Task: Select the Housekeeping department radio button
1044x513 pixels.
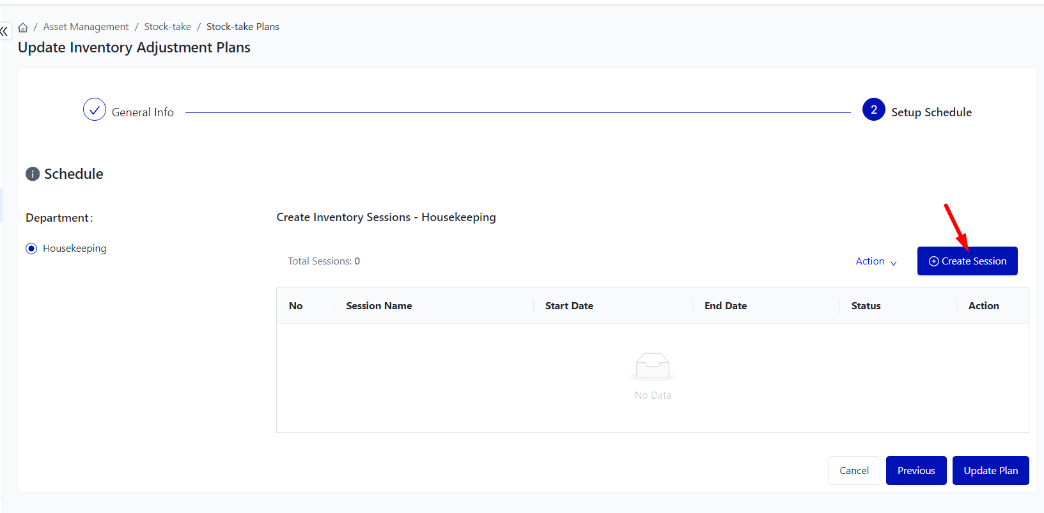Action: pos(31,249)
